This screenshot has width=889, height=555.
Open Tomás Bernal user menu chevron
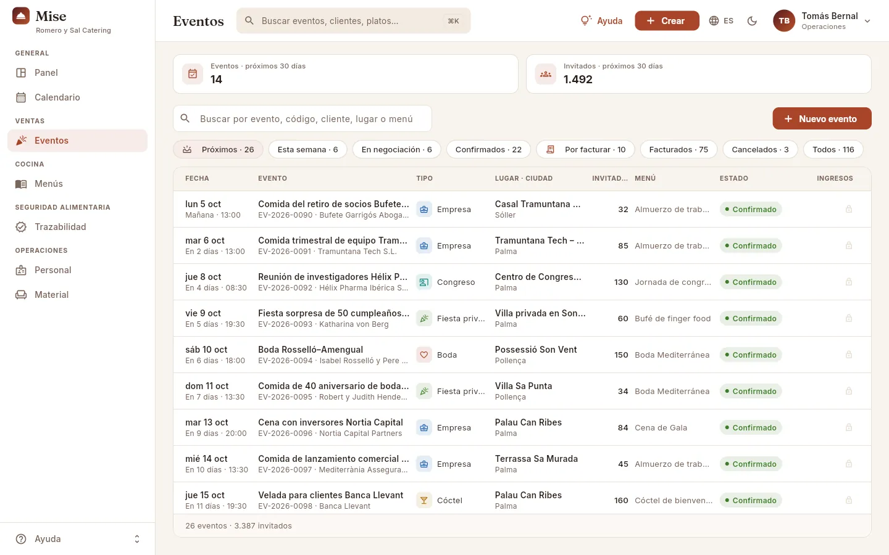(867, 21)
